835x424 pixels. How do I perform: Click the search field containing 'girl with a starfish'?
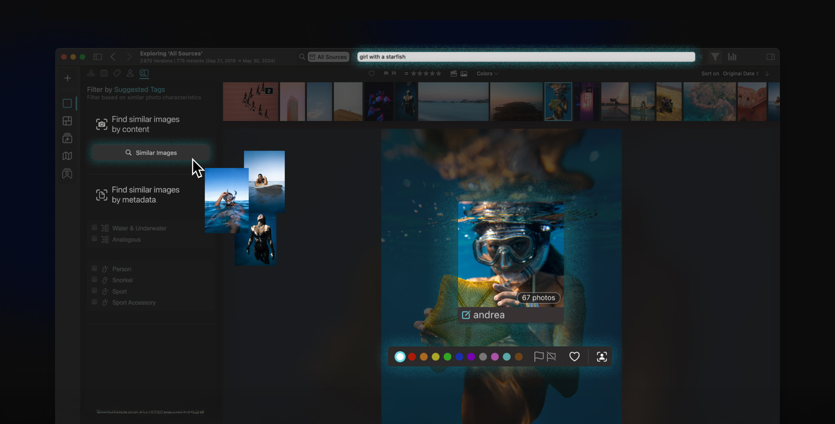525,57
